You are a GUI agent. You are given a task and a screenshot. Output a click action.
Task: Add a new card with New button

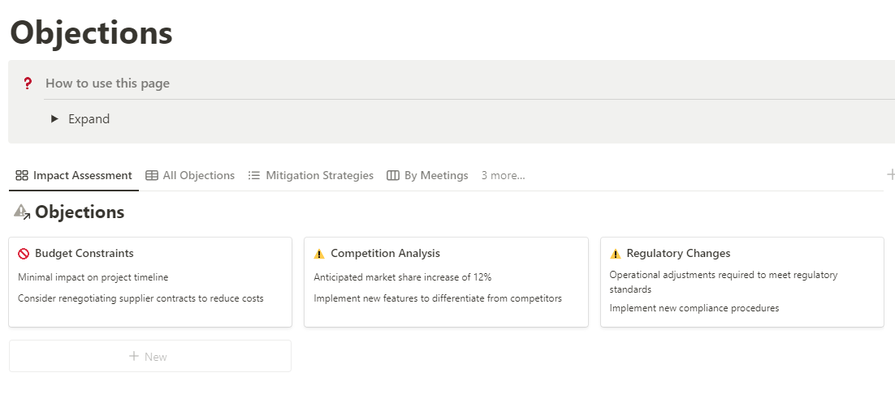pyautogui.click(x=149, y=356)
